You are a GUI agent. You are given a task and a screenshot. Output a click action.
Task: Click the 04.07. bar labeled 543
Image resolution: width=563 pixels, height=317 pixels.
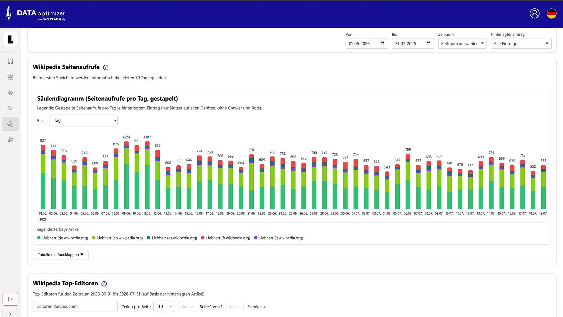[387, 190]
